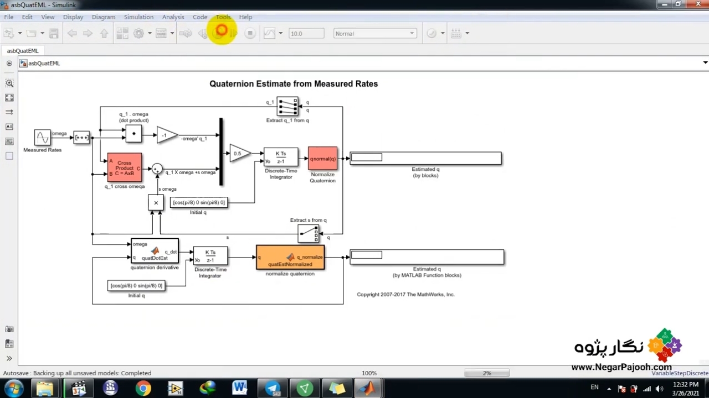Open Model Configuration Parameters gear icon
The image size is (709, 398).
[x=138, y=34]
